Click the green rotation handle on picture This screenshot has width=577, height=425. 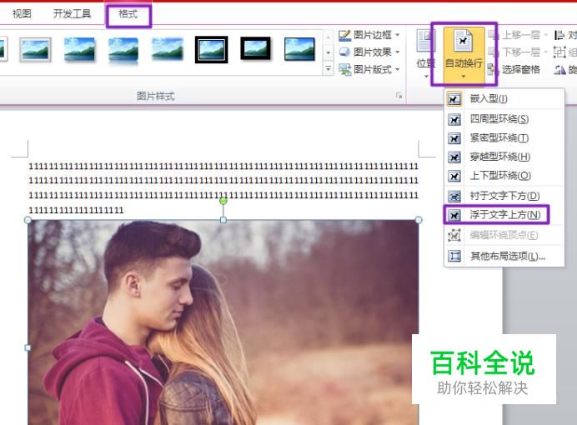point(223,201)
